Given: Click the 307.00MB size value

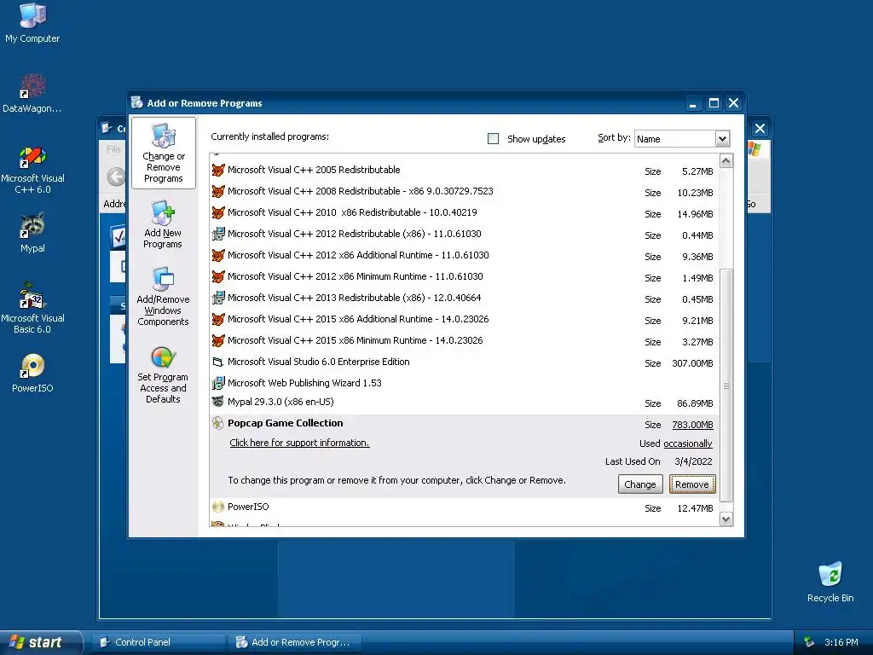Looking at the screenshot, I should [x=692, y=363].
